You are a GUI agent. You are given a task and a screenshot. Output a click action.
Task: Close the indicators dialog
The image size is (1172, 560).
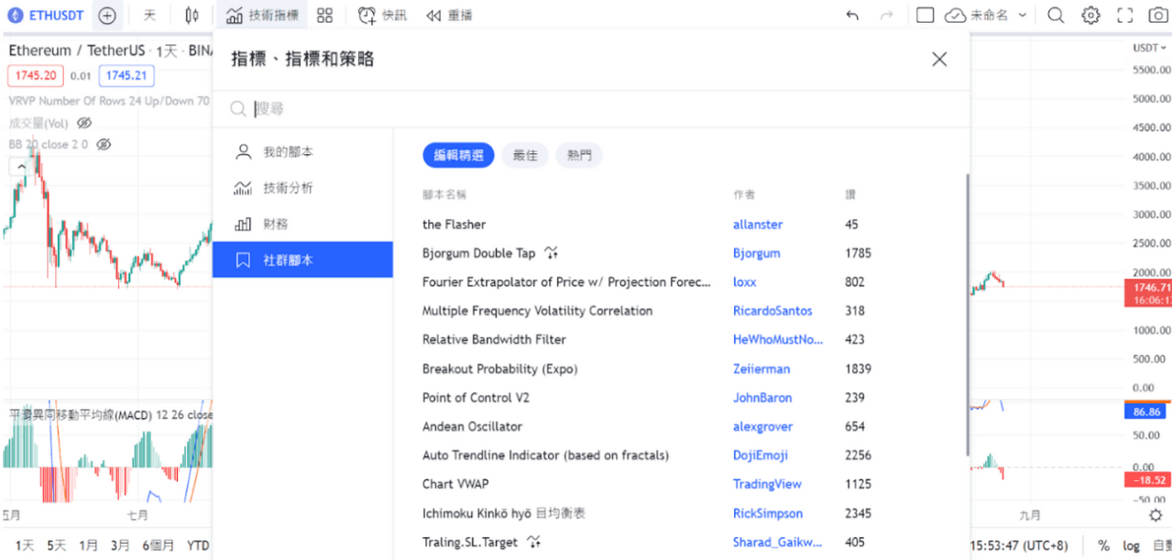(939, 60)
